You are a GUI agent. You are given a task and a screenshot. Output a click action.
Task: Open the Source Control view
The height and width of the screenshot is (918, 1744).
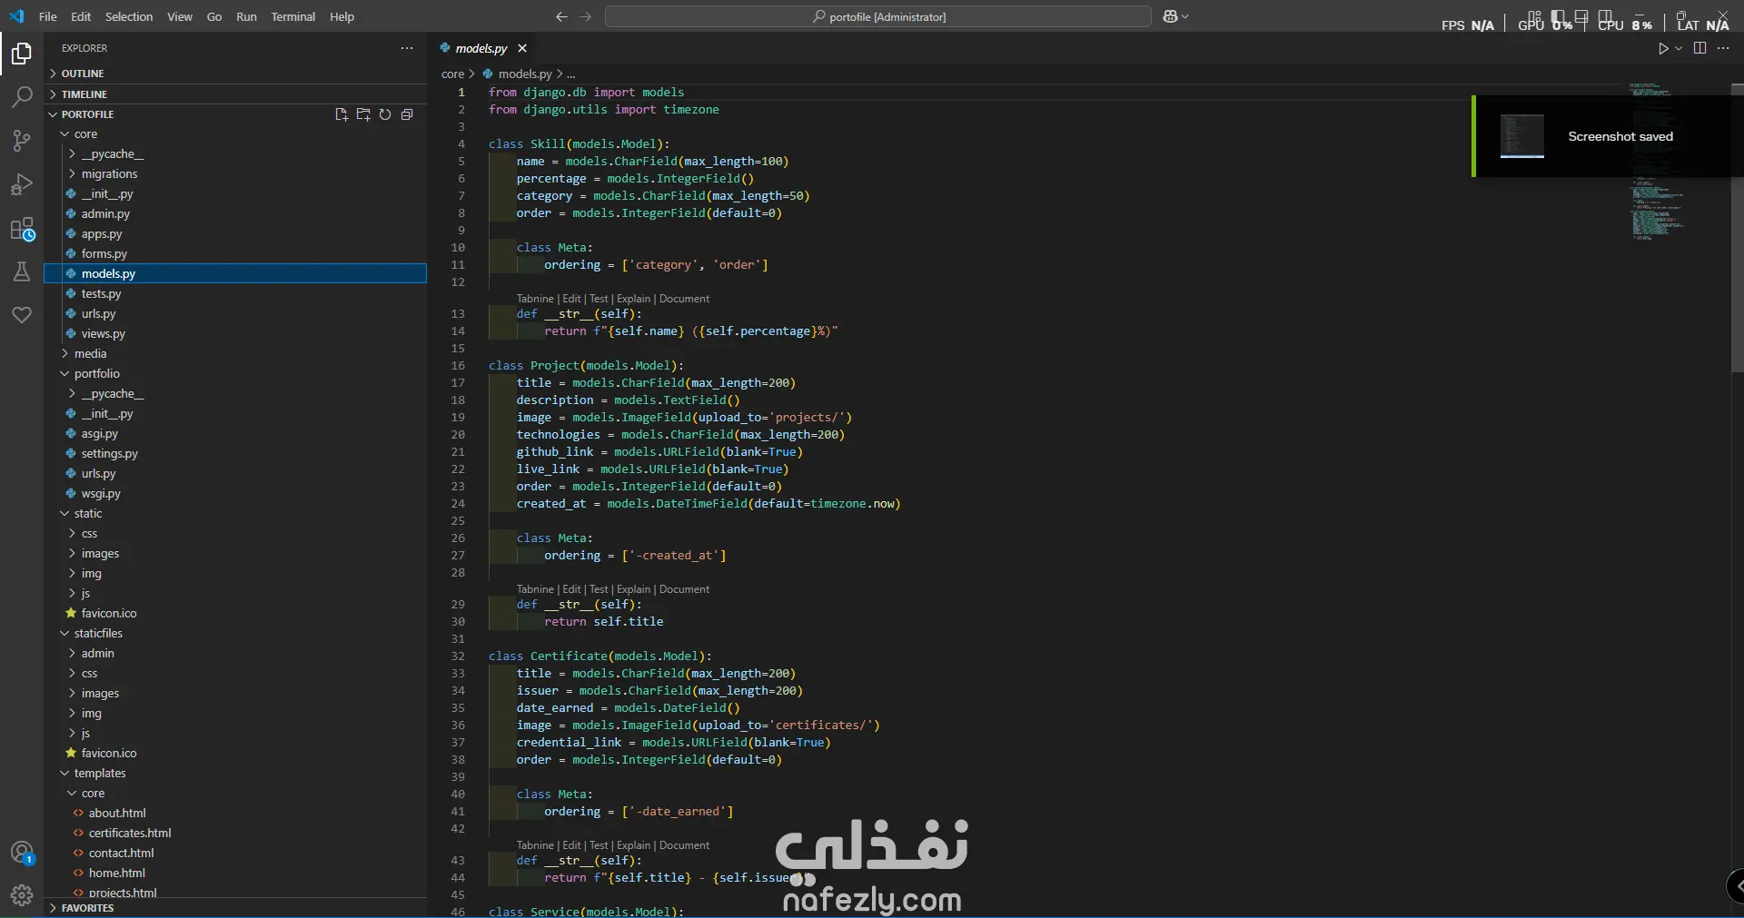pyautogui.click(x=22, y=141)
